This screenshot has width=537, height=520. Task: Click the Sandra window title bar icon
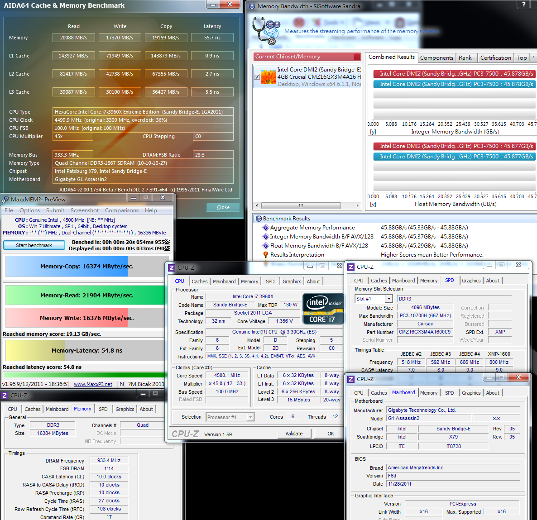[x=252, y=6]
